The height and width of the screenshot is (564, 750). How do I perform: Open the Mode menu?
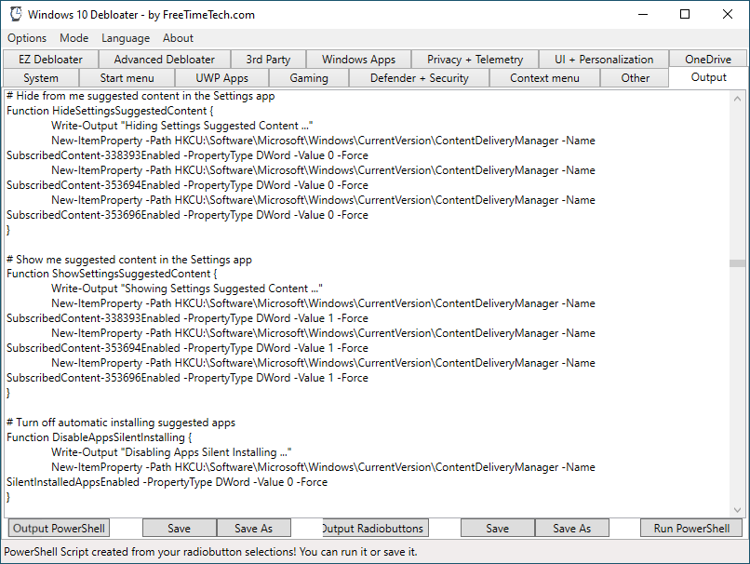(74, 38)
